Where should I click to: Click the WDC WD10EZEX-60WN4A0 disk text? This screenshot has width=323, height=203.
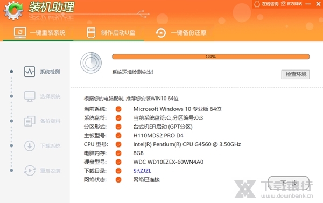168,162
